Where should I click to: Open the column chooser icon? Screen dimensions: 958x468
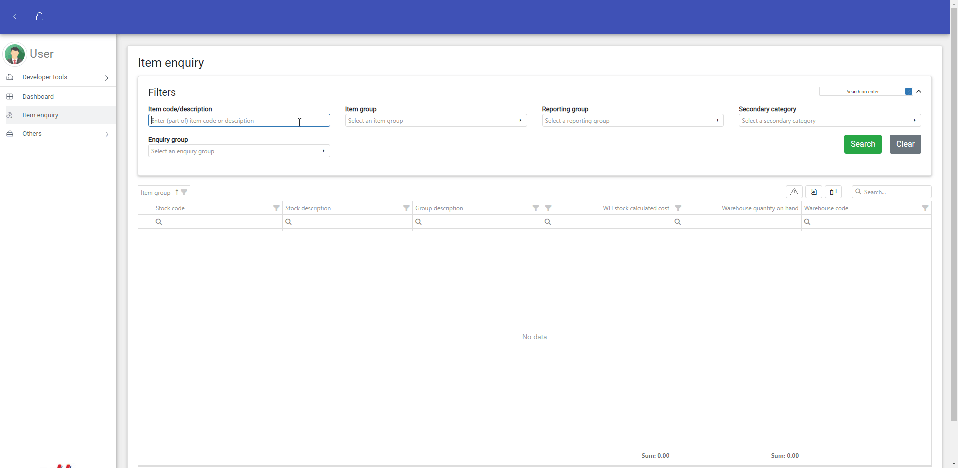[833, 192]
